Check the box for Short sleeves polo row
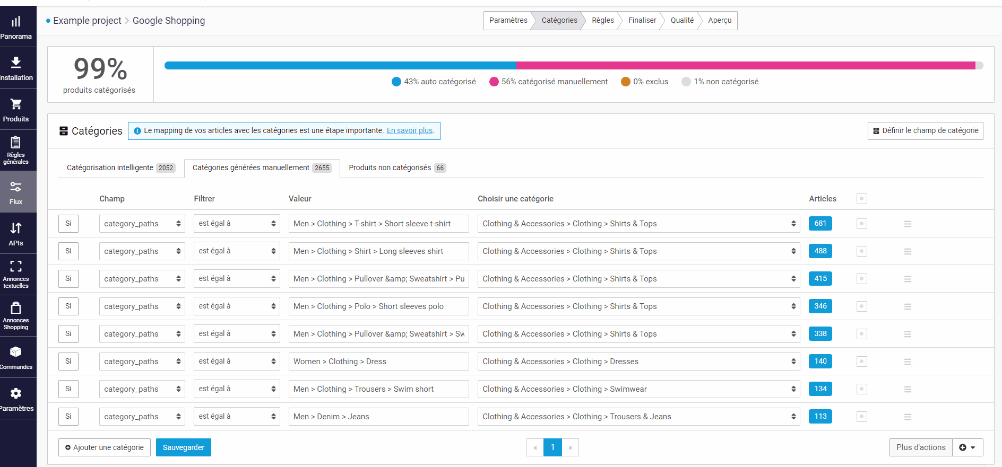 [862, 306]
